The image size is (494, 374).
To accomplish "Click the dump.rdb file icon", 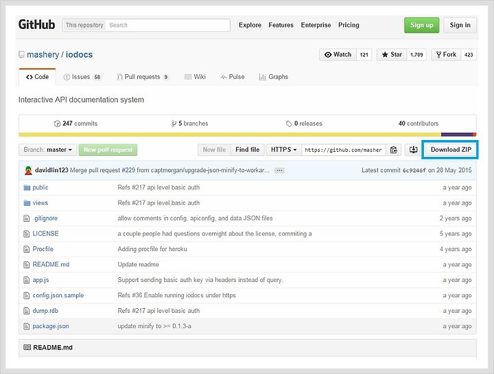I will 27,311.
